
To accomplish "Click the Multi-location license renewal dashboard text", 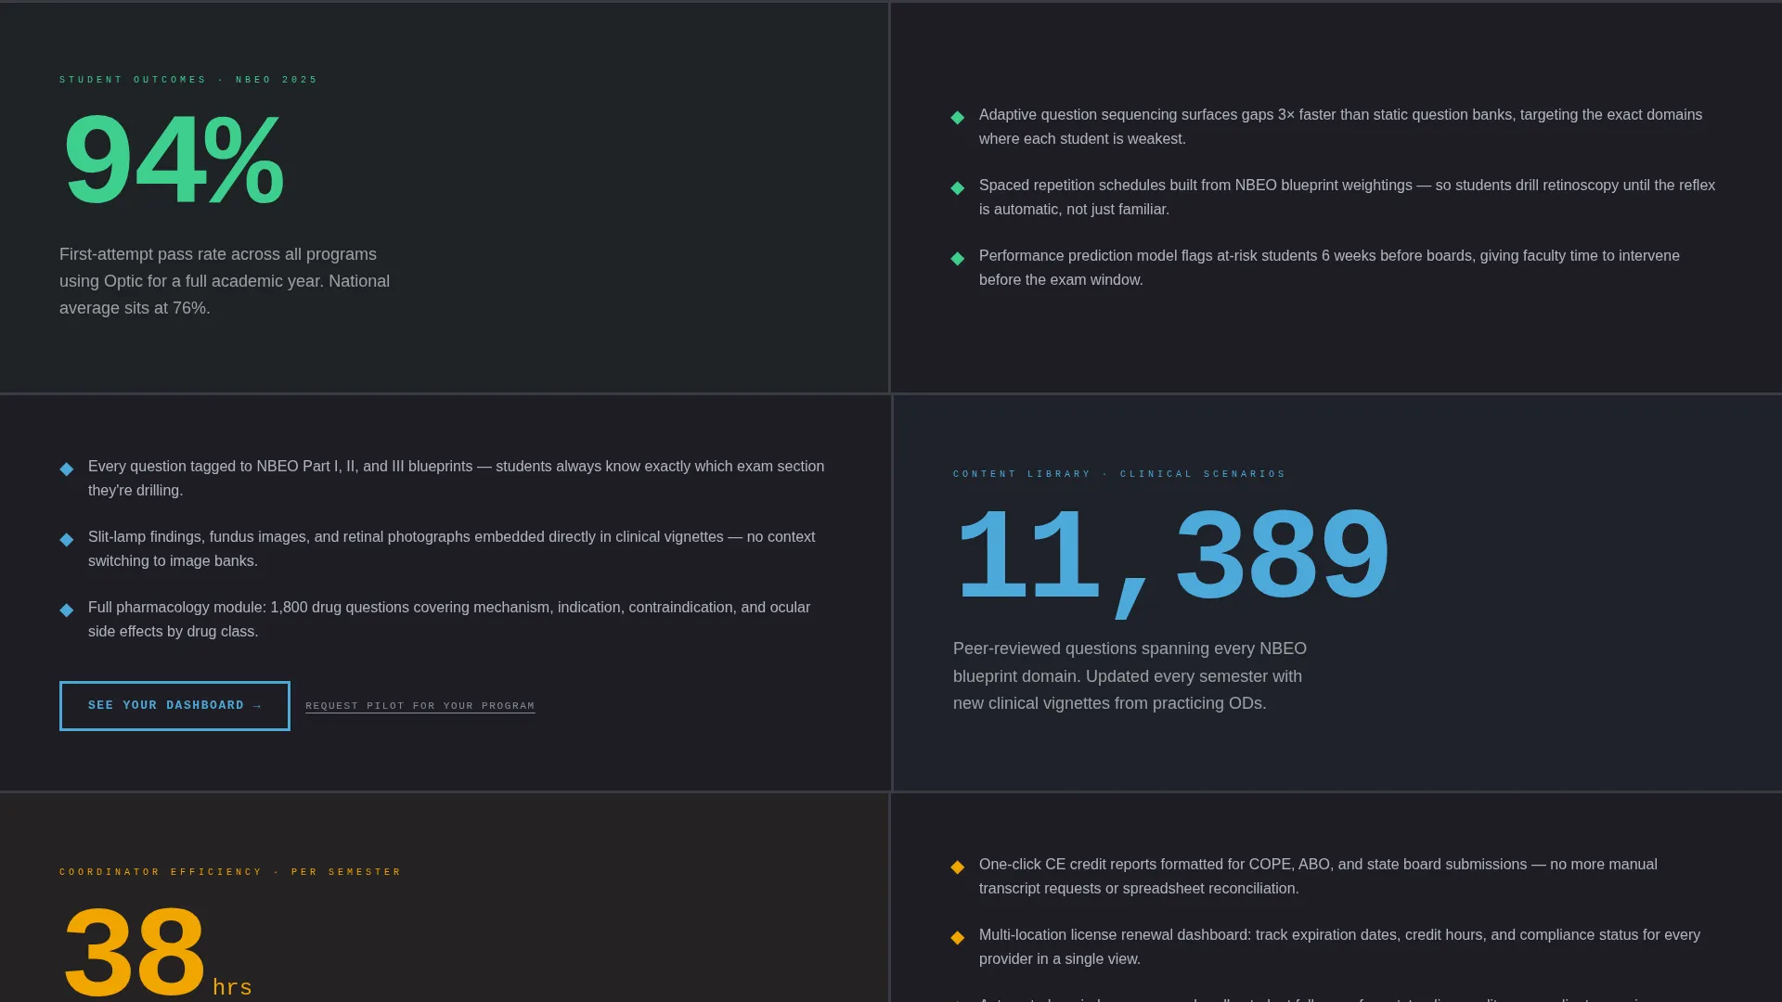I will pyautogui.click(x=1339, y=947).
